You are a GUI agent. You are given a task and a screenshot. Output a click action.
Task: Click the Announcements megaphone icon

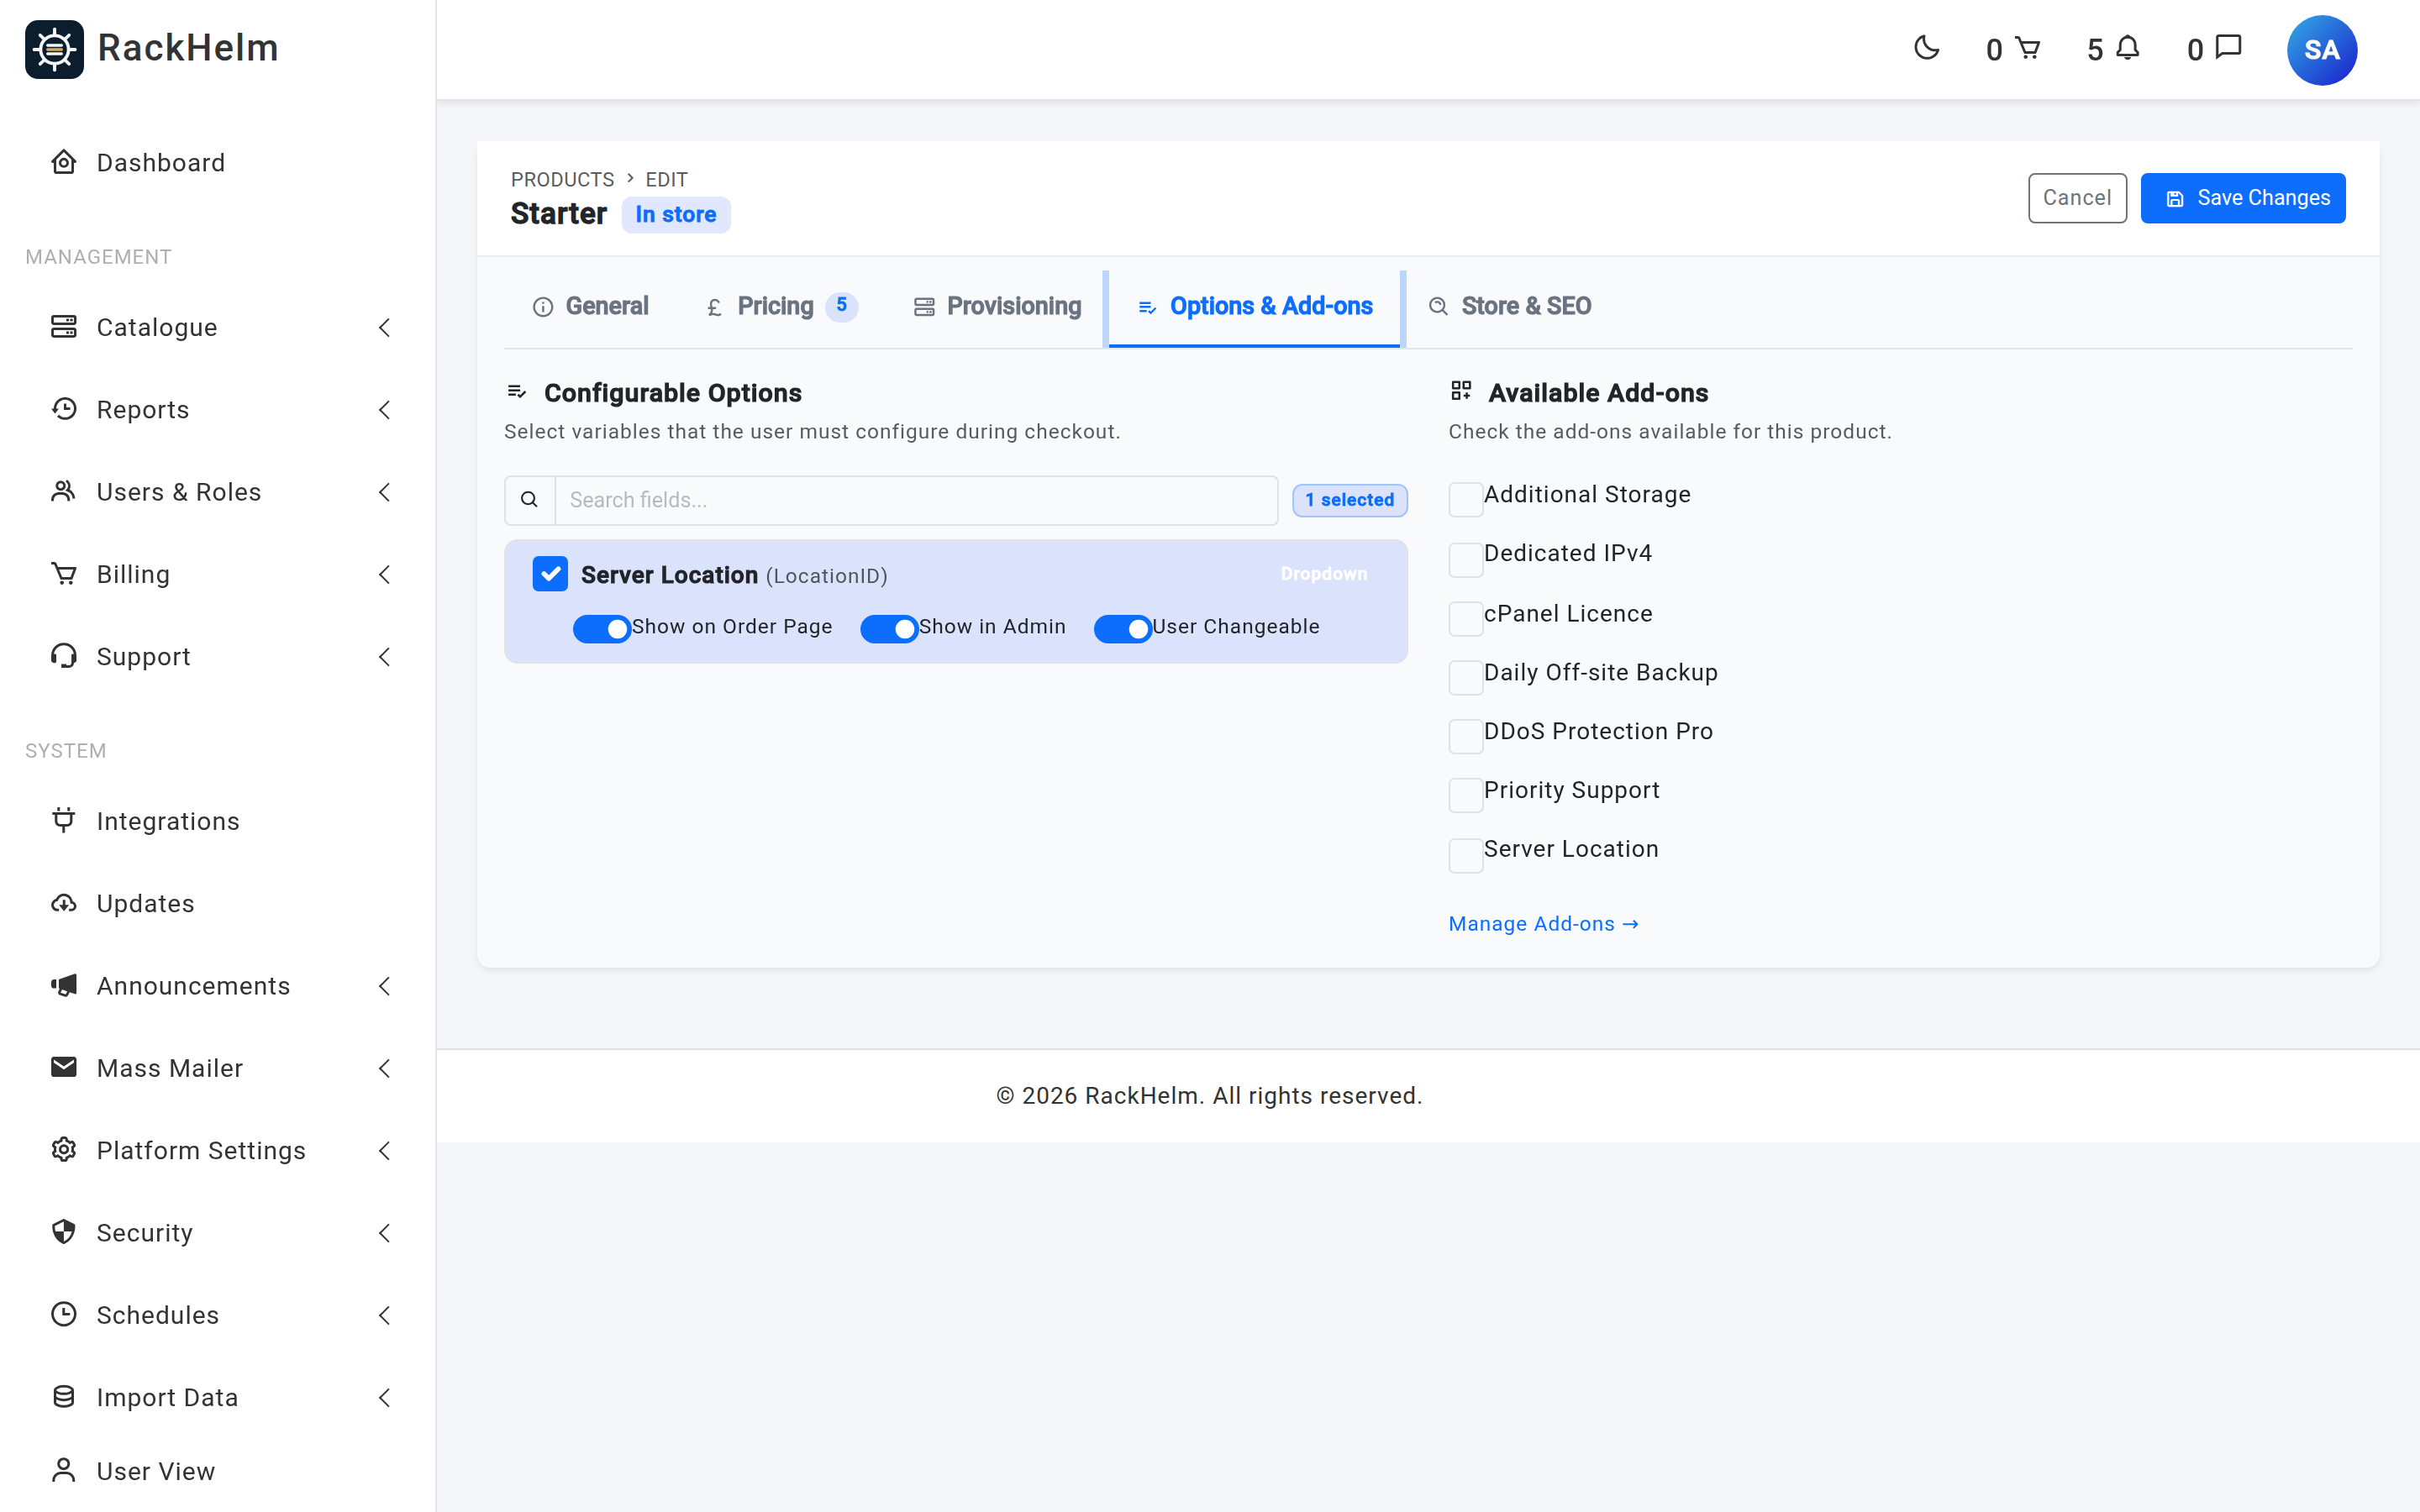coord(64,985)
